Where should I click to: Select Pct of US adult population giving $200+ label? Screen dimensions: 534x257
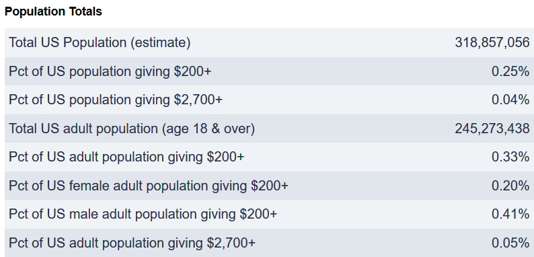(126, 157)
